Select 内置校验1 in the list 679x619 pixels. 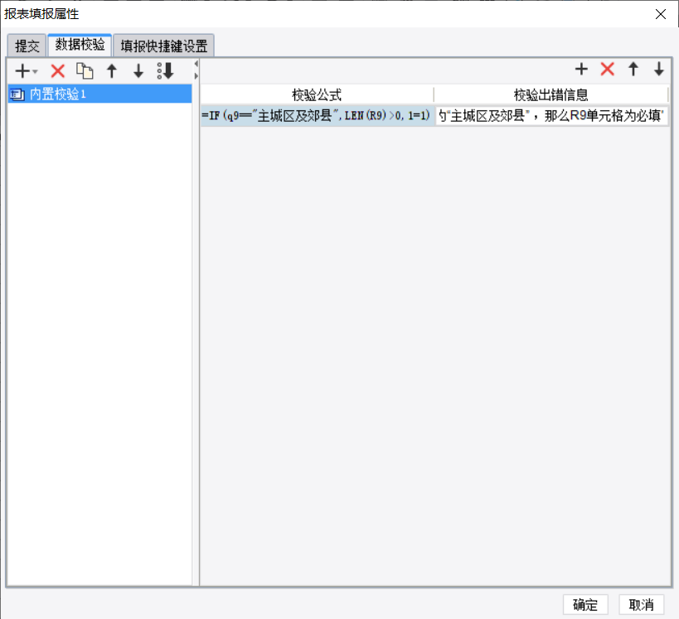[x=99, y=94]
